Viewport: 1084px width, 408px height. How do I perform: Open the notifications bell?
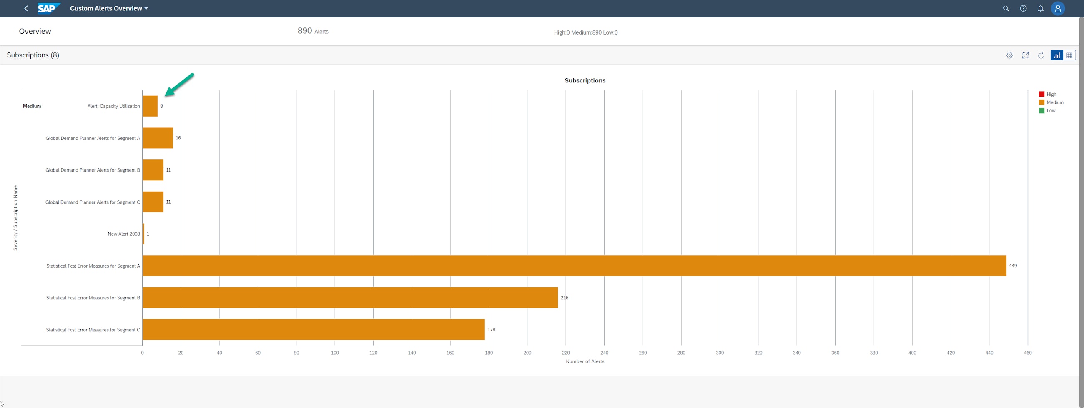coord(1040,8)
